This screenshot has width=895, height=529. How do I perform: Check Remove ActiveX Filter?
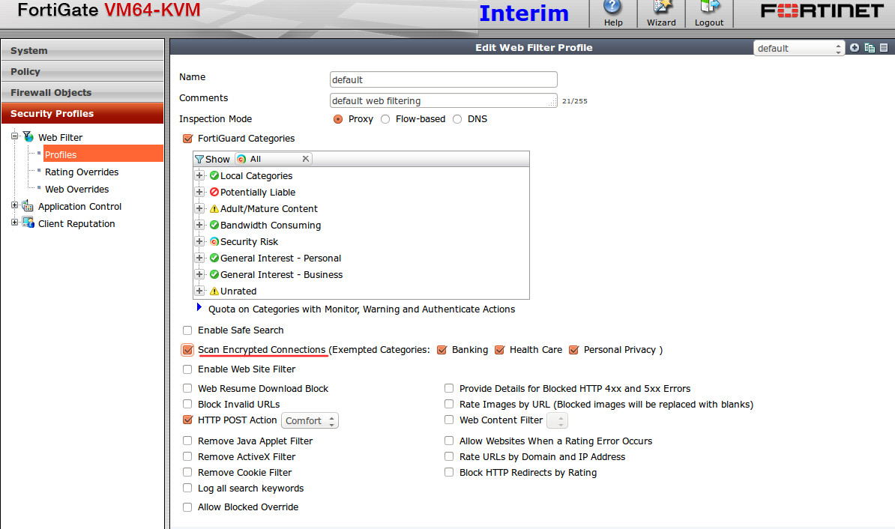coord(187,456)
